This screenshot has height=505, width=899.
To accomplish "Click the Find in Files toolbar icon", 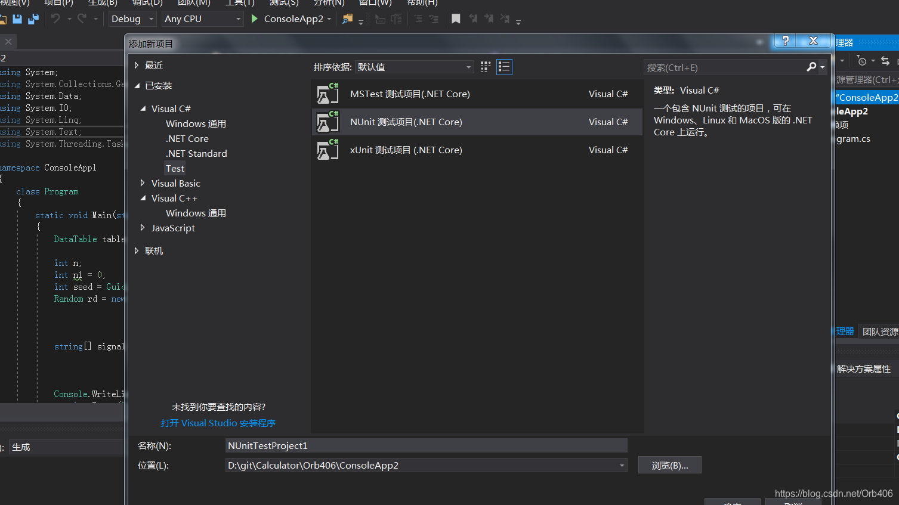I will (347, 19).
